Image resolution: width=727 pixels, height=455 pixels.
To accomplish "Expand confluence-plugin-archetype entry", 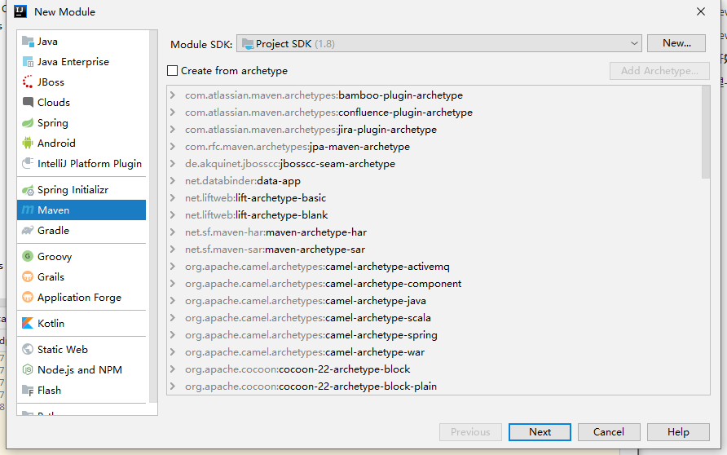I will (173, 113).
